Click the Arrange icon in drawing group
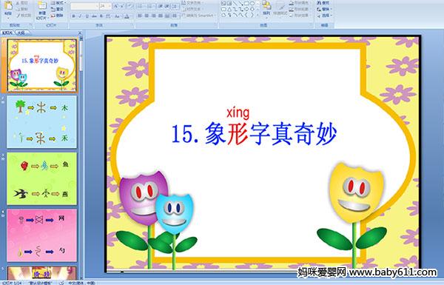The height and width of the screenshot is (285, 444). tap(266, 8)
